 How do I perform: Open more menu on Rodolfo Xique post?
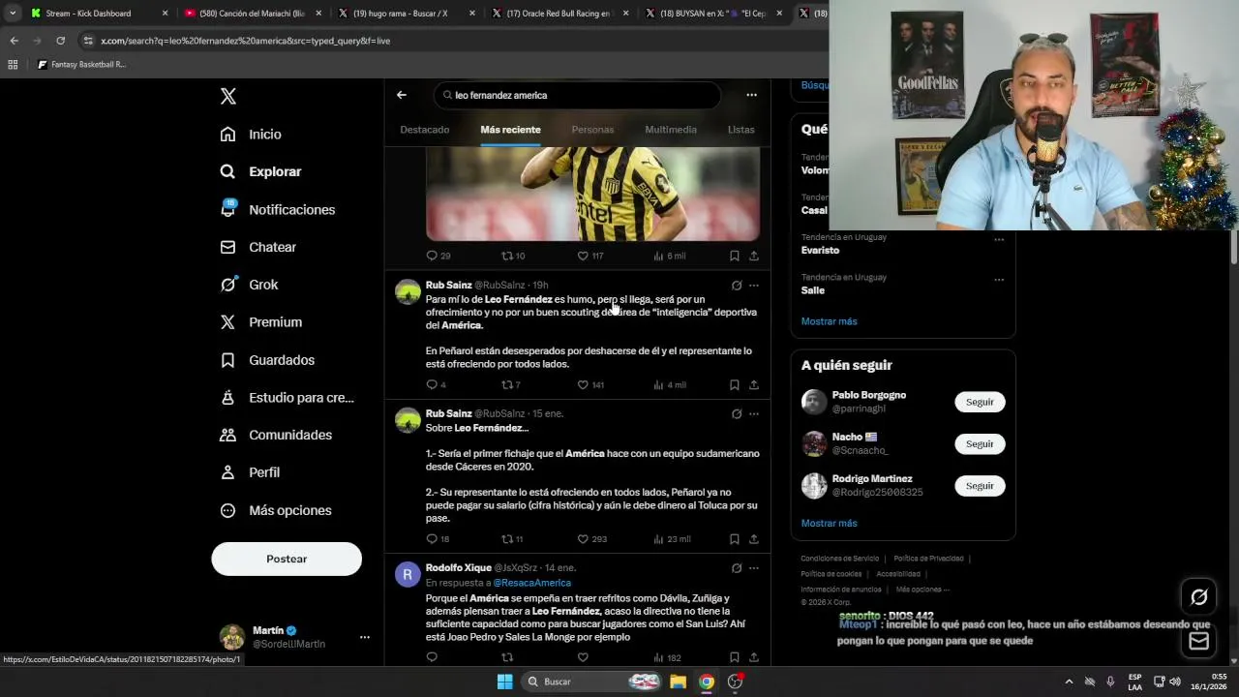tap(753, 568)
